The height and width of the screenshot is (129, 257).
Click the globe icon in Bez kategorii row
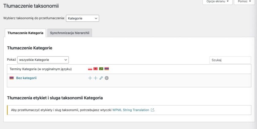coord(106,78)
